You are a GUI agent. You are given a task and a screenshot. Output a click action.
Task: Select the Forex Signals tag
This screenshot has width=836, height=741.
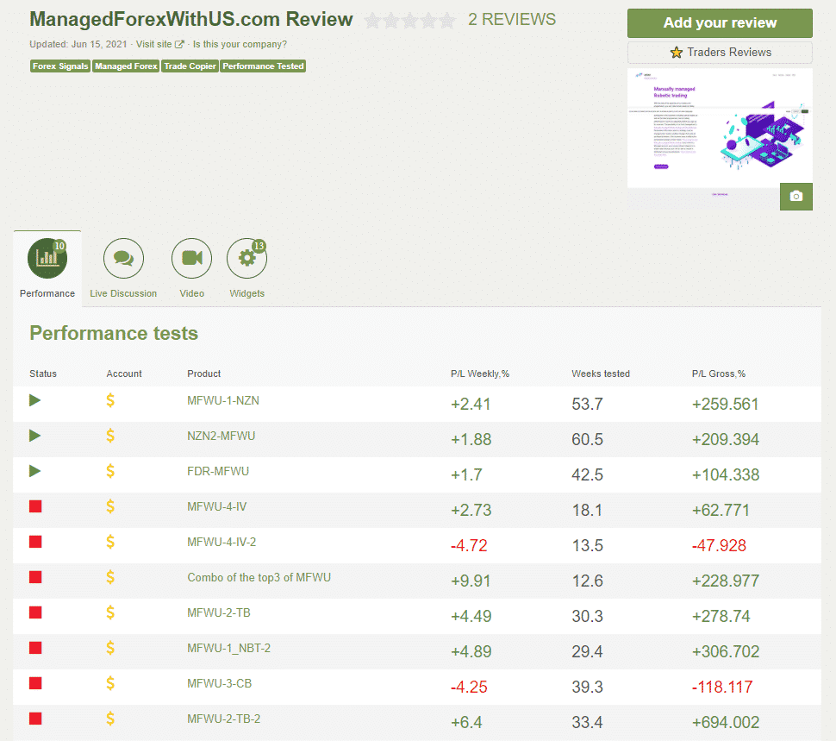point(60,66)
